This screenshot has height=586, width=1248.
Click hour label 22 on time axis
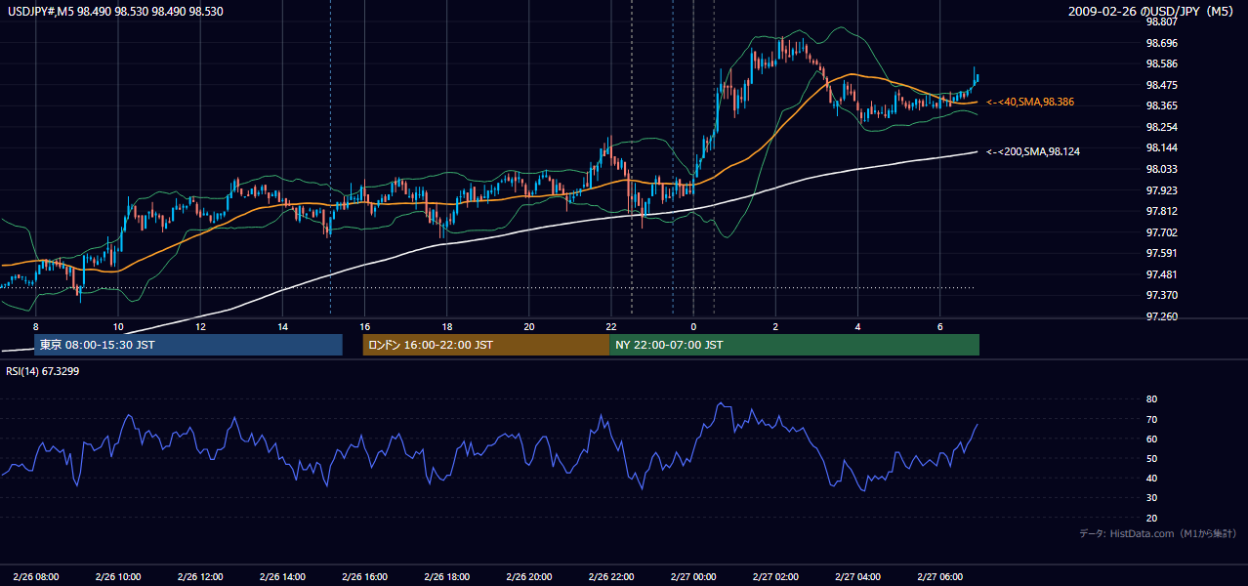pyautogui.click(x=610, y=326)
